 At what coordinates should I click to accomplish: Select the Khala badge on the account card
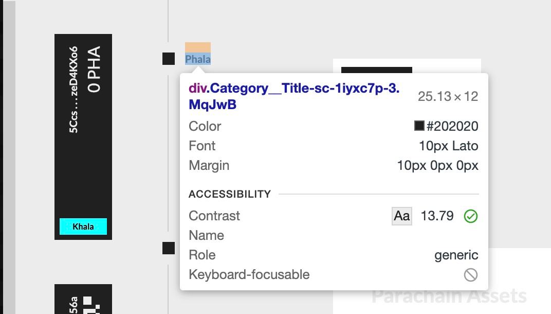click(83, 226)
